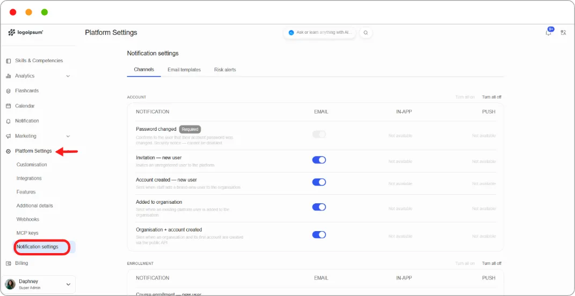The width and height of the screenshot is (575, 296).
Task: Open MCP keys settings page
Action: tap(27, 233)
